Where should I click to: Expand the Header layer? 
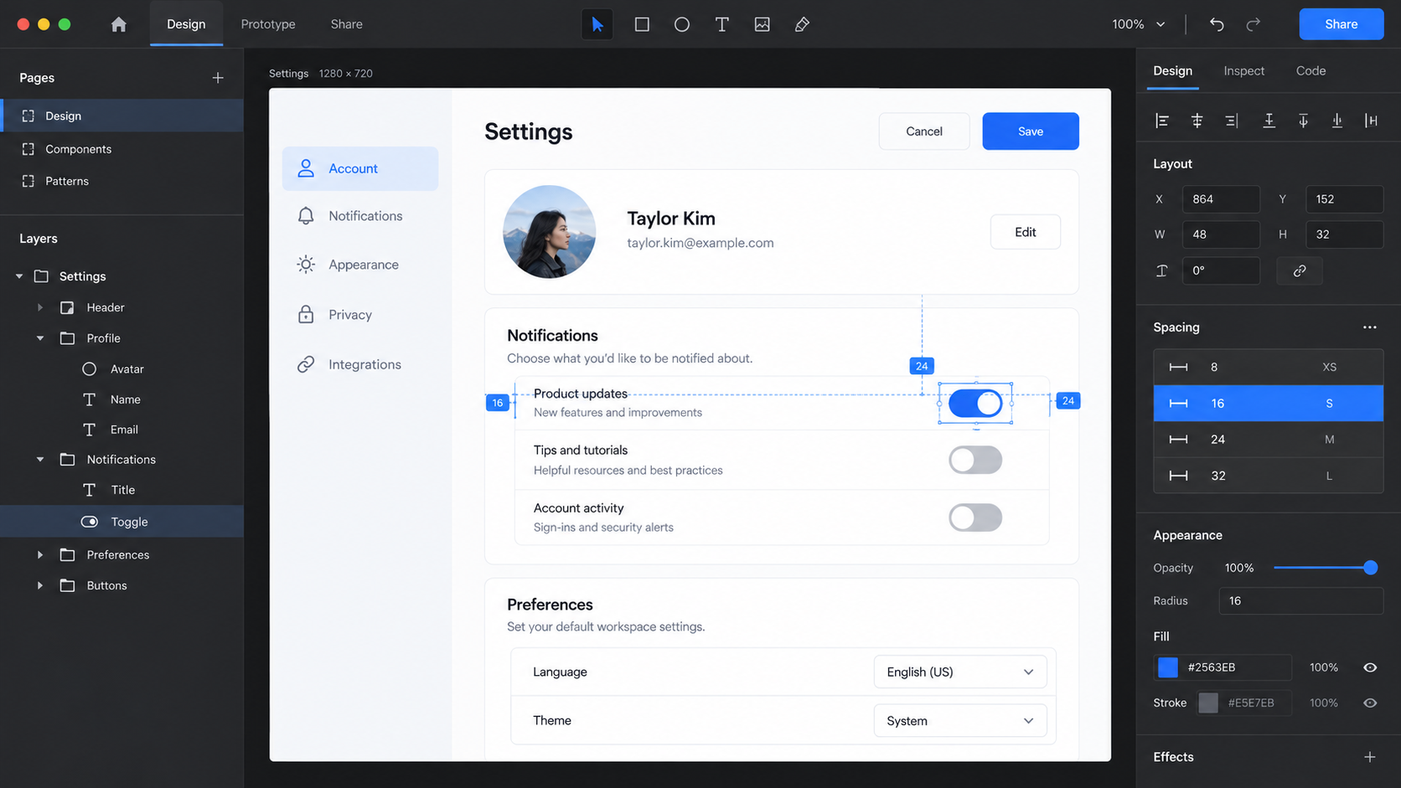point(39,307)
